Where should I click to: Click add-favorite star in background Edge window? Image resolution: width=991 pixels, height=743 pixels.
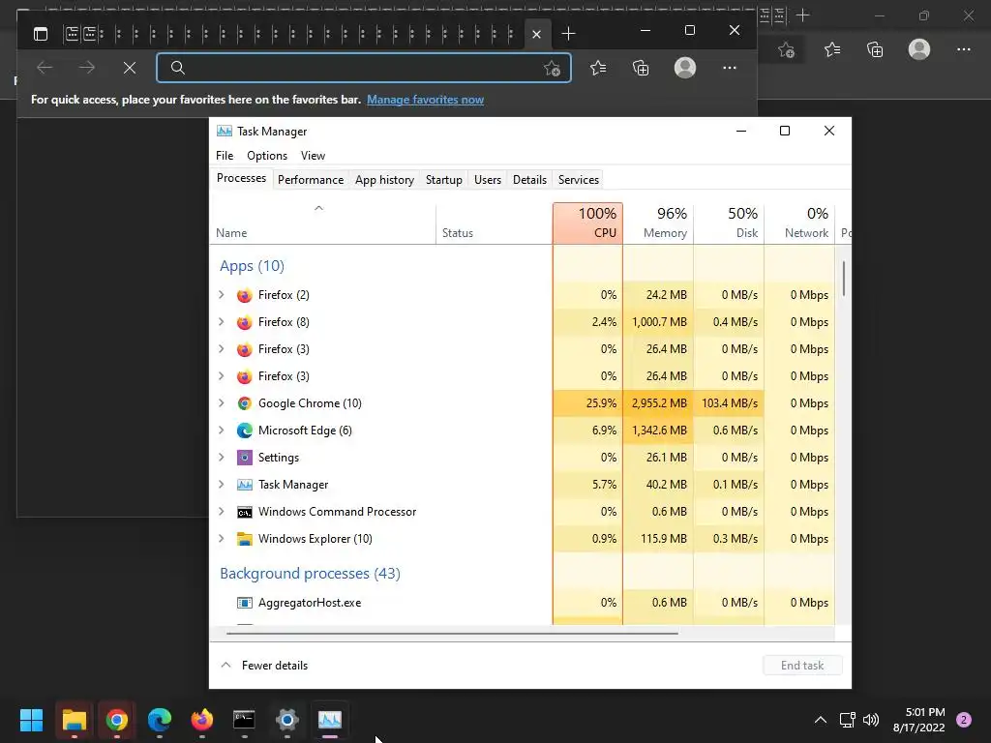tap(786, 50)
